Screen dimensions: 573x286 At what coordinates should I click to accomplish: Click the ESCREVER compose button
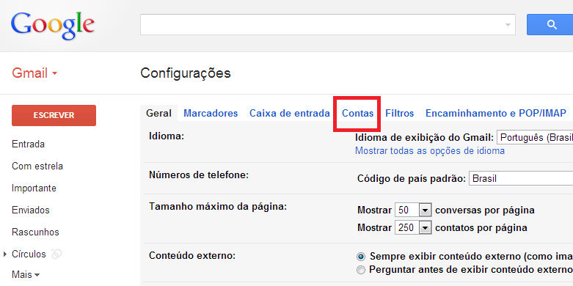point(54,115)
